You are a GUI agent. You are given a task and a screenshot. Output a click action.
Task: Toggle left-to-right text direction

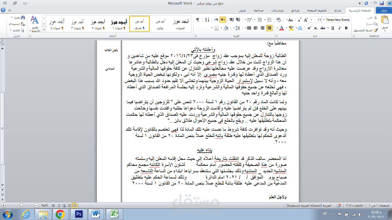tap(216, 20)
